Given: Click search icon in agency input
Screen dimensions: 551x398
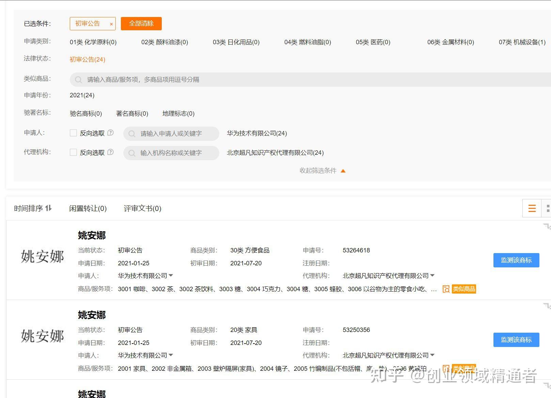Looking at the screenshot, I should click(x=132, y=153).
